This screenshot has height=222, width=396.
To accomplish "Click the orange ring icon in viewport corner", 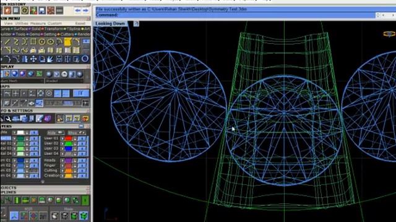I will tap(389, 34).
